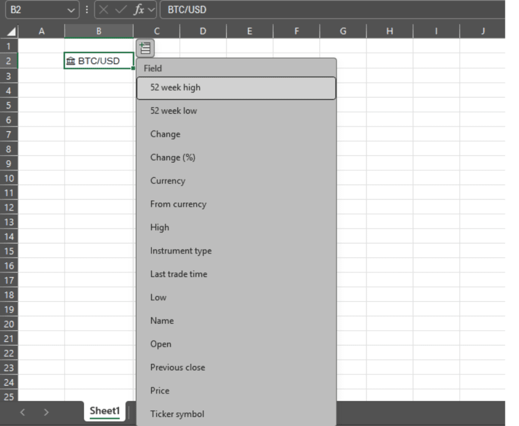Click the next sheet navigation arrow

tap(45, 412)
